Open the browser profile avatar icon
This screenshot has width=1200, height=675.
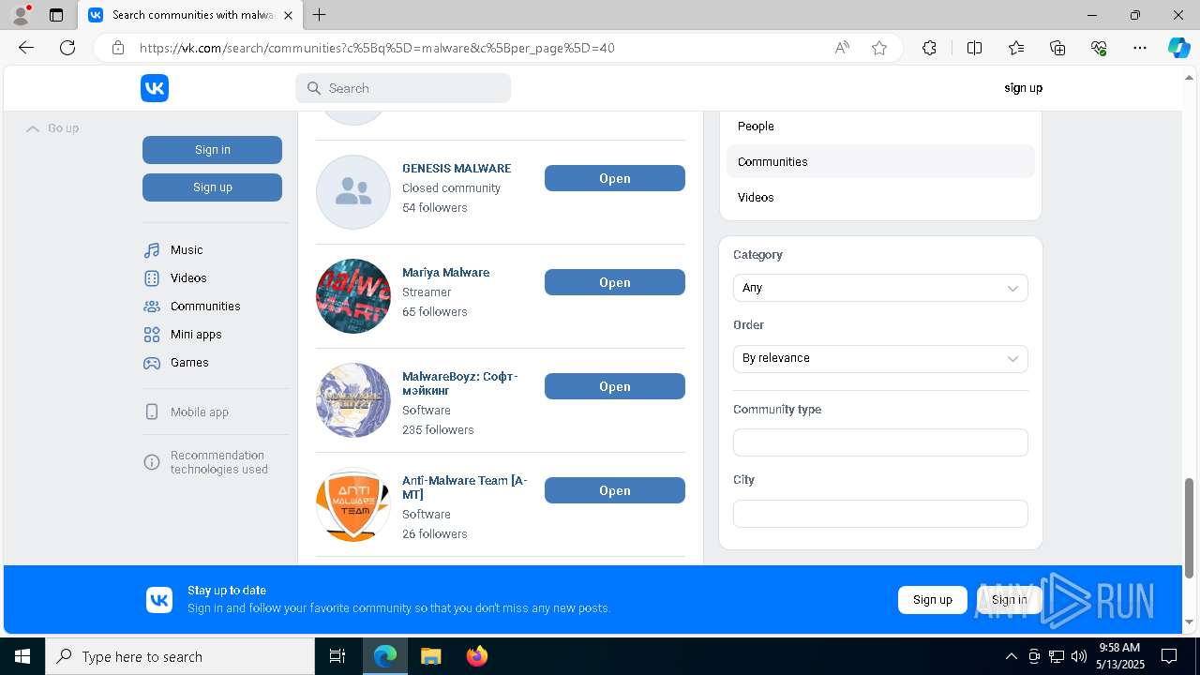coord(21,15)
